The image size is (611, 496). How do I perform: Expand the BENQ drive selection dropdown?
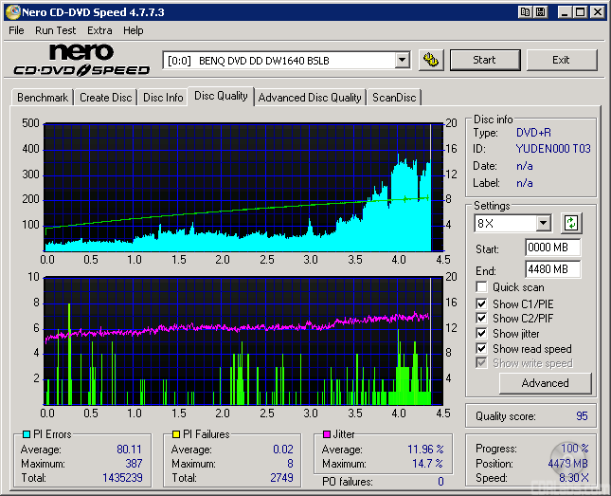(x=402, y=60)
